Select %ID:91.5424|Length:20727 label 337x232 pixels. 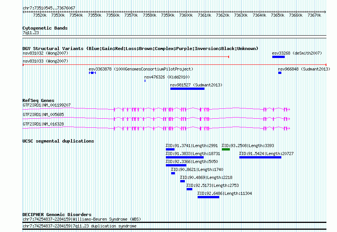coord(266,154)
